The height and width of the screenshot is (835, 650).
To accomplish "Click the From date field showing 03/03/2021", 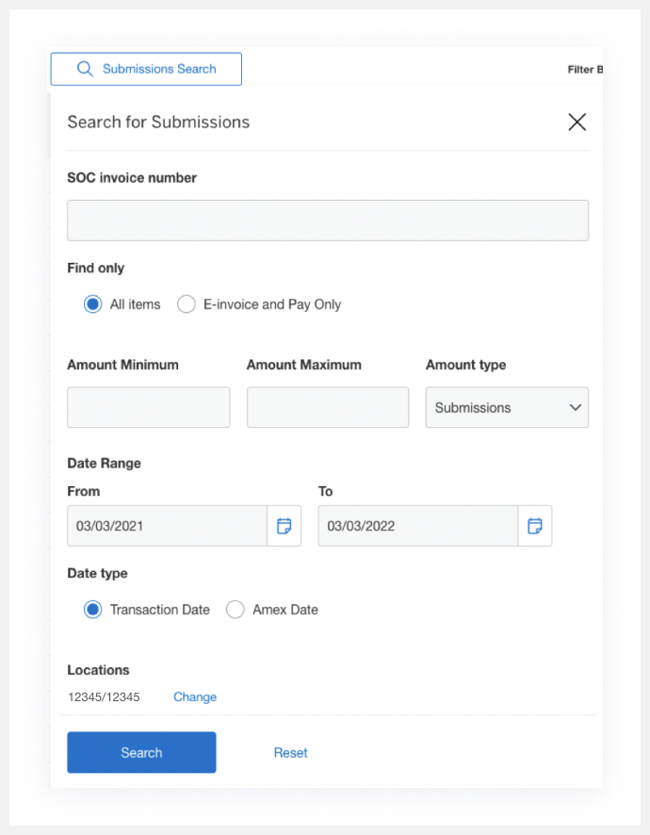I will [x=167, y=526].
